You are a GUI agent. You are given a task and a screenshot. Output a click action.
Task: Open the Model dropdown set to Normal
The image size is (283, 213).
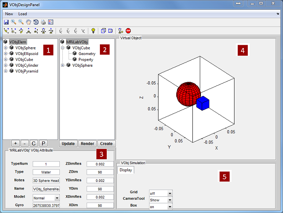[x=46, y=198]
